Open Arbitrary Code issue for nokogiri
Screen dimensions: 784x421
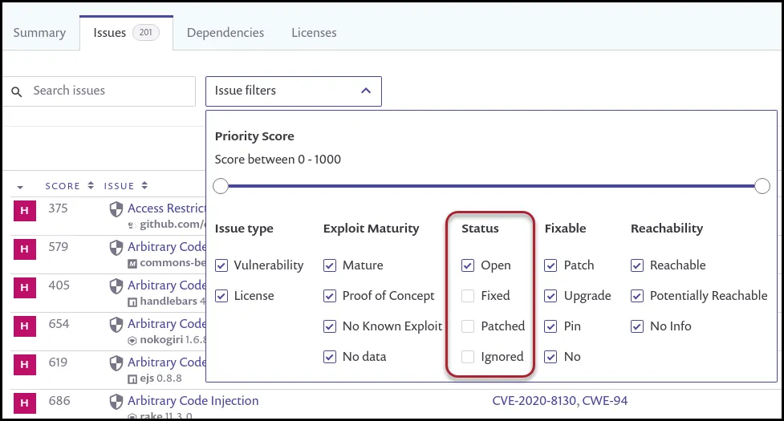pos(166,324)
